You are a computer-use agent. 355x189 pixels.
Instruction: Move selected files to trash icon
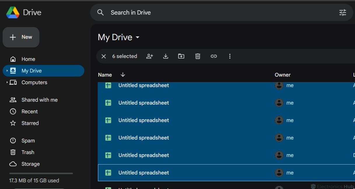pyautogui.click(x=197, y=56)
